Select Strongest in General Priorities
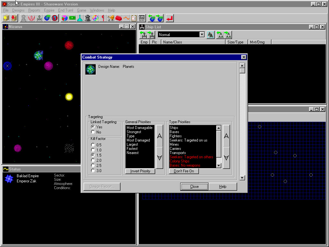Viewport: 329px width, 247px height. pyautogui.click(x=134, y=132)
